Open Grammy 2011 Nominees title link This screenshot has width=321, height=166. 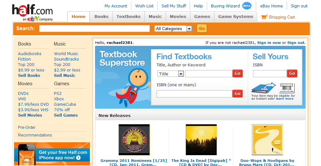pos(134,163)
